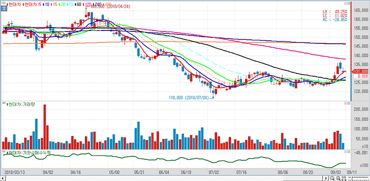The width and height of the screenshot is (370, 181).
Task: Click the blue 호 button on the price chart
Action: (3, 8)
